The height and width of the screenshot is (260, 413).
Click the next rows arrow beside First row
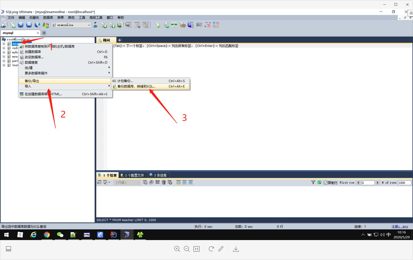click(378, 183)
